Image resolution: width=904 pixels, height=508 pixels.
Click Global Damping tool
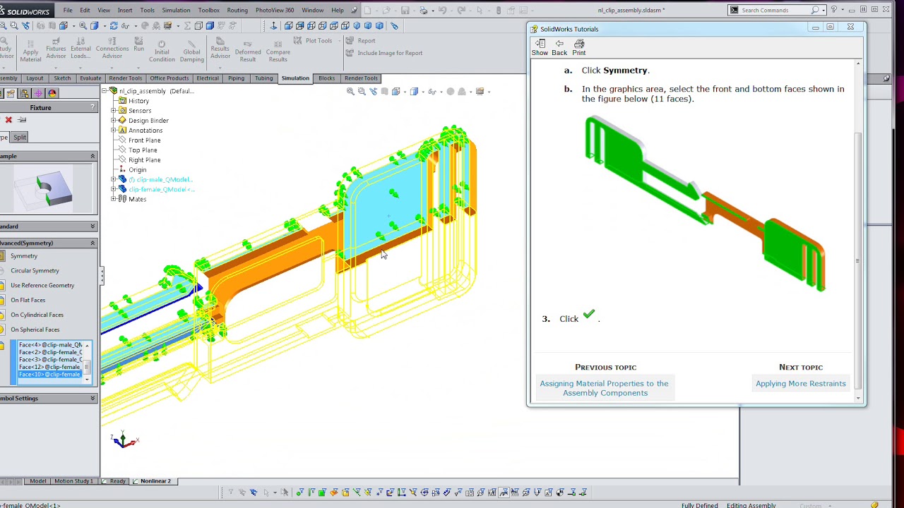coord(191,51)
